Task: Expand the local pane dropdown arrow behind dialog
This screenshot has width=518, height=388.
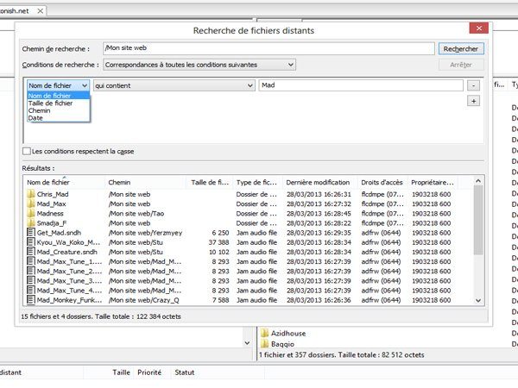Action: pyautogui.click(x=247, y=343)
